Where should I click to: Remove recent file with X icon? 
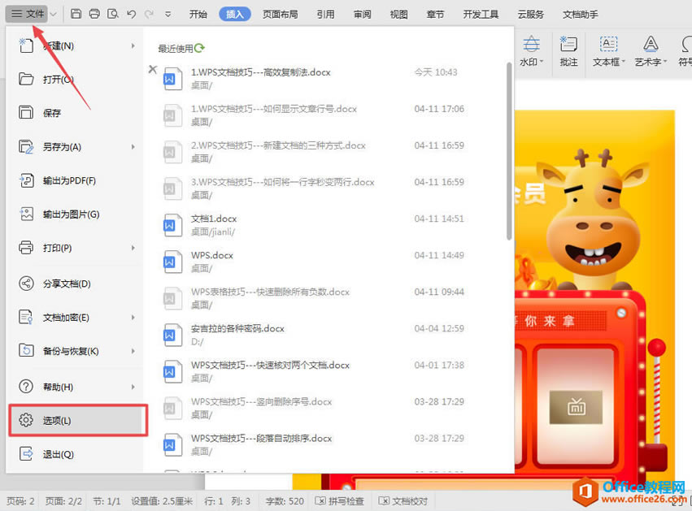[x=153, y=69]
